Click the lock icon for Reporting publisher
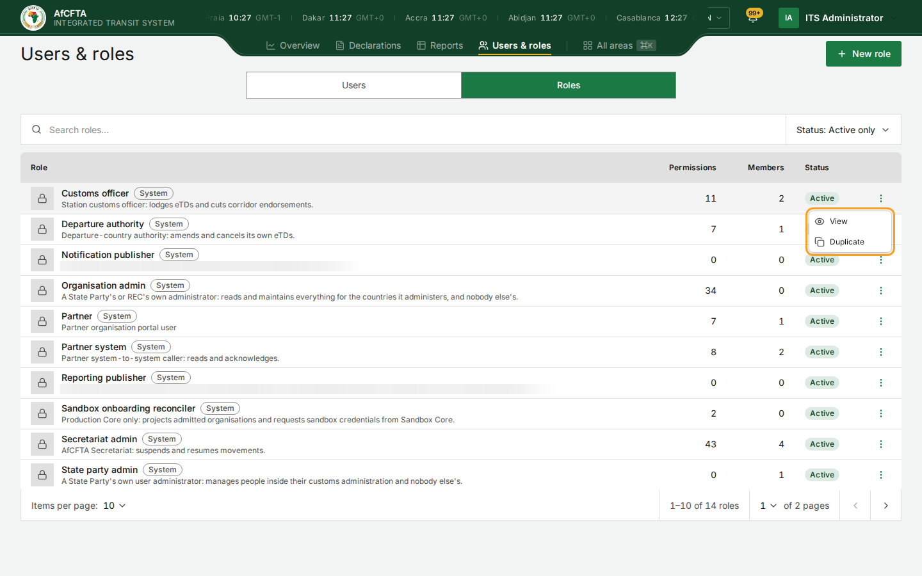922x576 pixels. click(x=42, y=383)
